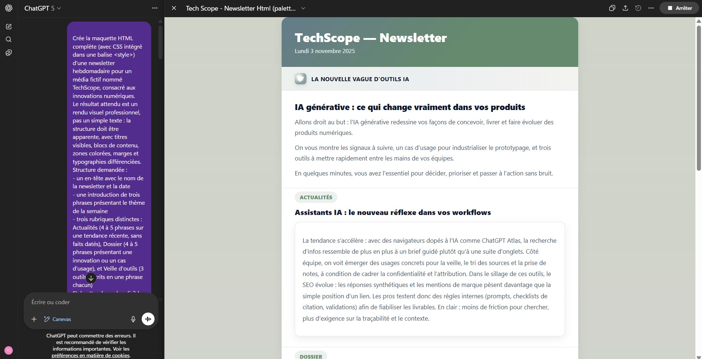
Task: Start a new chat via pencil icon
Action: tap(9, 27)
